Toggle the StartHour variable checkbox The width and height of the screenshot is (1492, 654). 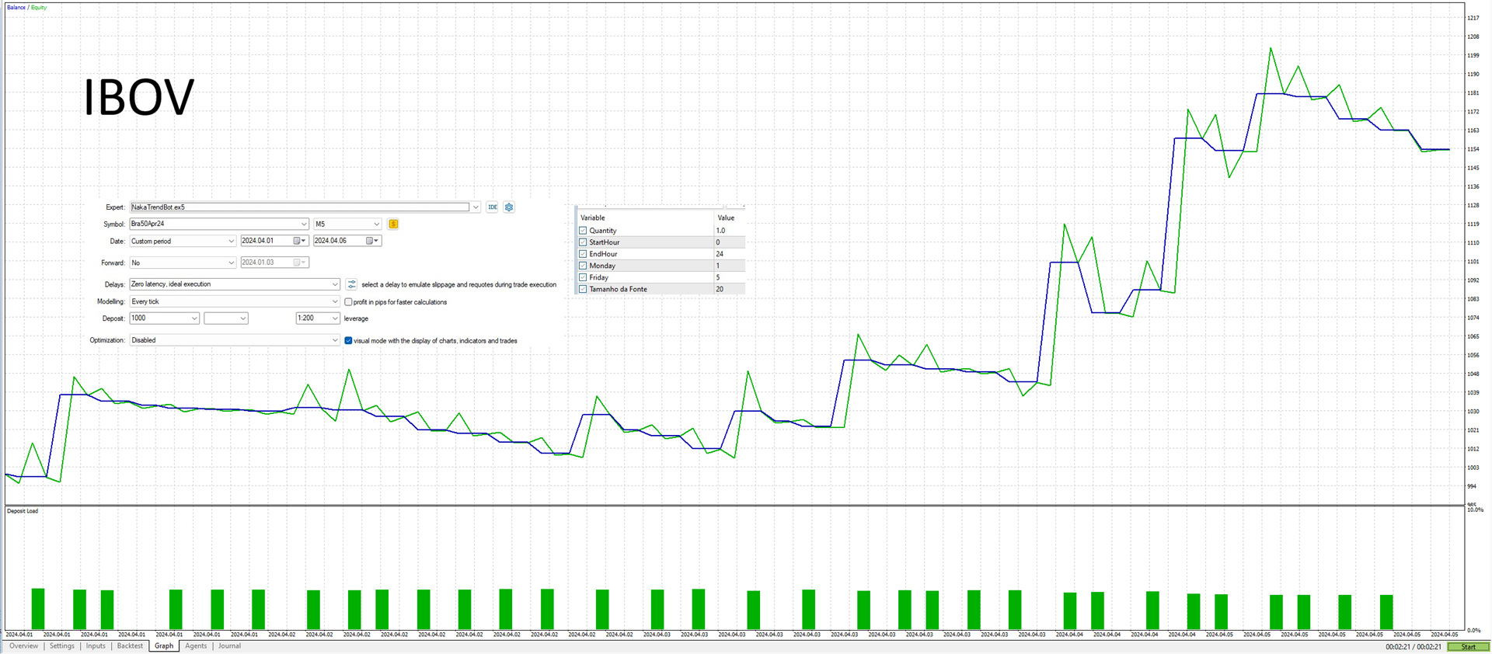pos(583,242)
